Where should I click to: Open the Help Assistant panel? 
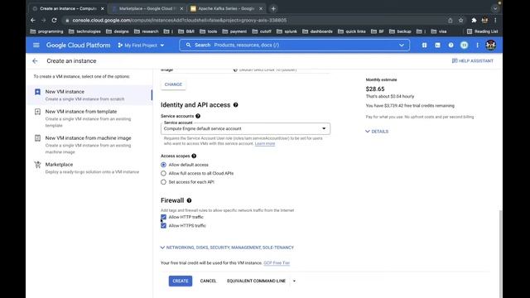tap(473, 60)
